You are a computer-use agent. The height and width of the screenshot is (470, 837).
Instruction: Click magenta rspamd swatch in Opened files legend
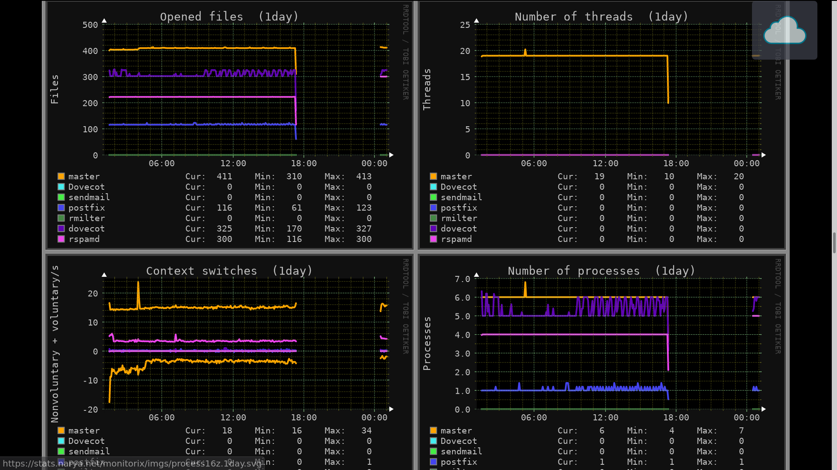pyautogui.click(x=61, y=239)
